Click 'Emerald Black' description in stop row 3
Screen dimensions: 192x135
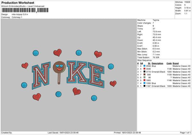(x=158, y=72)
